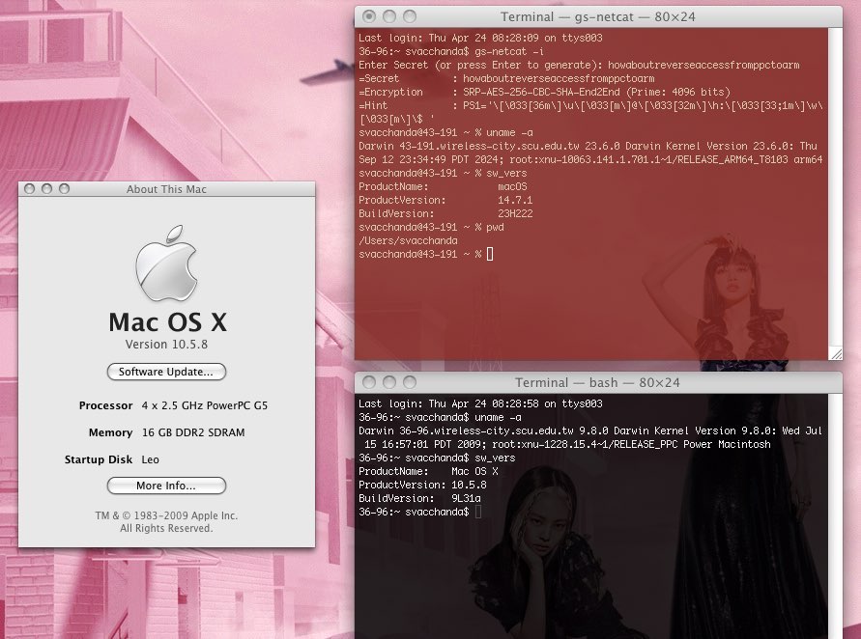Click ProductName macOS line

click(x=443, y=186)
